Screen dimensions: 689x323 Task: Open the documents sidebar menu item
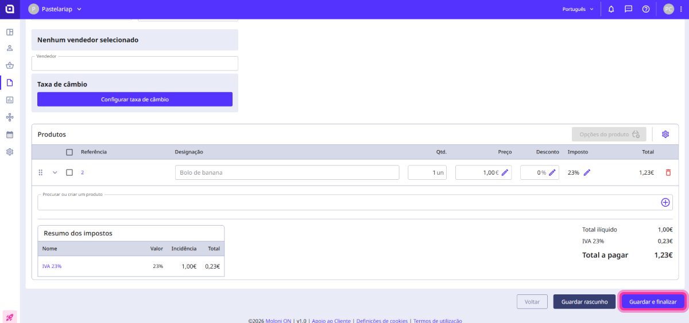tap(10, 82)
